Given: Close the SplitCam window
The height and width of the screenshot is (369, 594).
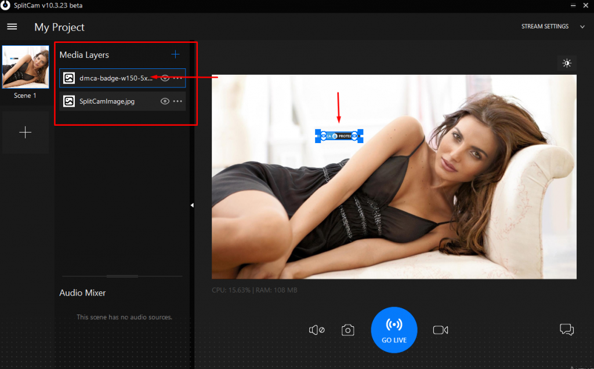Looking at the screenshot, I should pyautogui.click(x=586, y=5).
